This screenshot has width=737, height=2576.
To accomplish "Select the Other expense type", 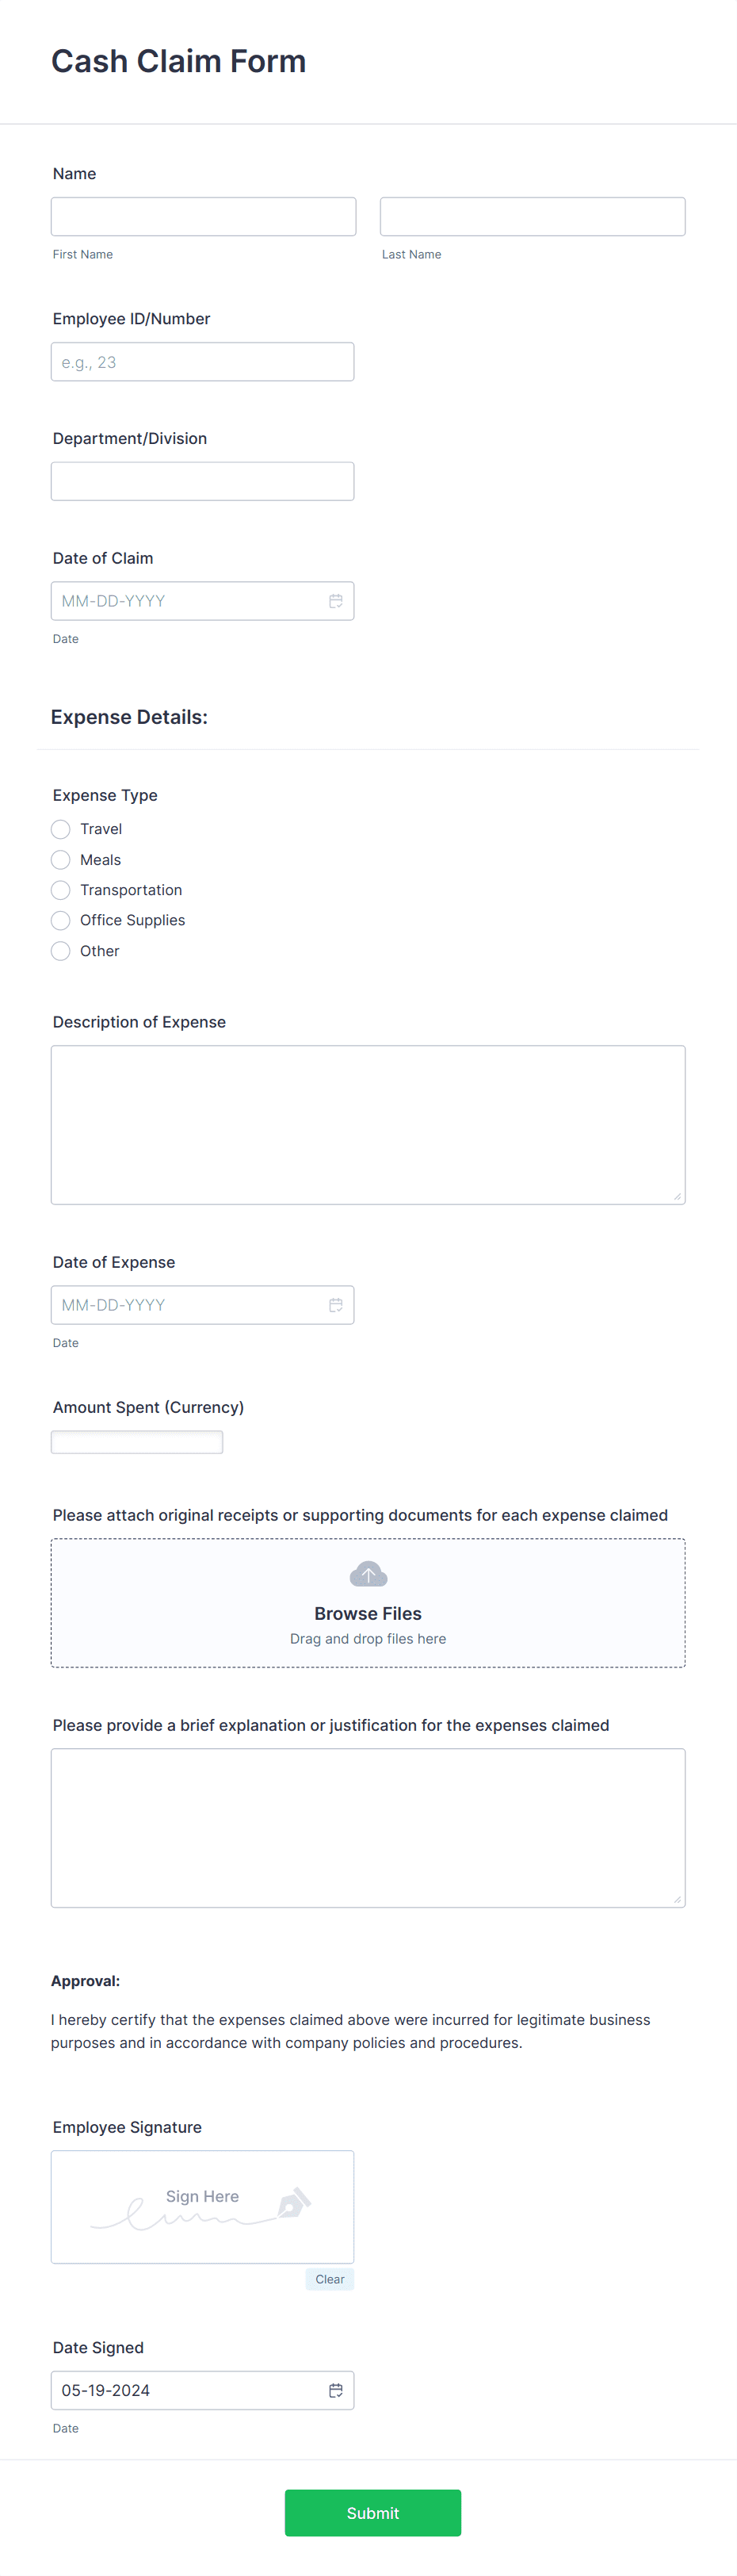I will point(60,951).
